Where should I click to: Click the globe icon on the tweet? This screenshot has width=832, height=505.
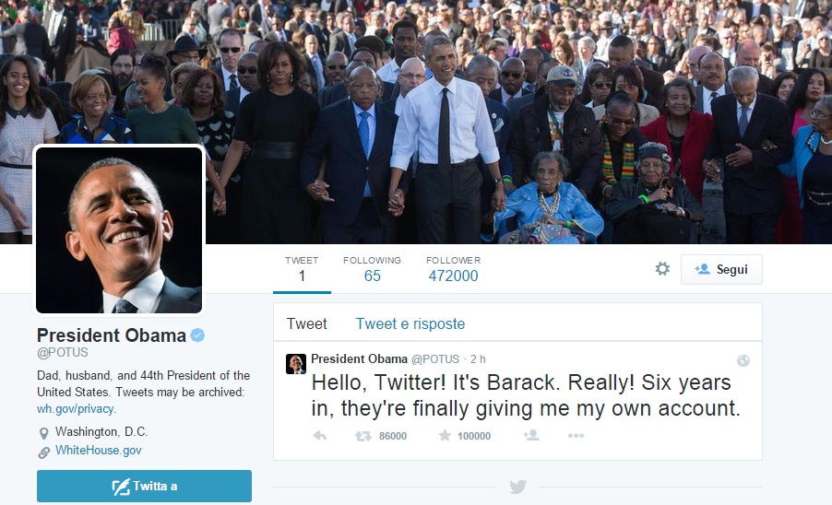743,361
